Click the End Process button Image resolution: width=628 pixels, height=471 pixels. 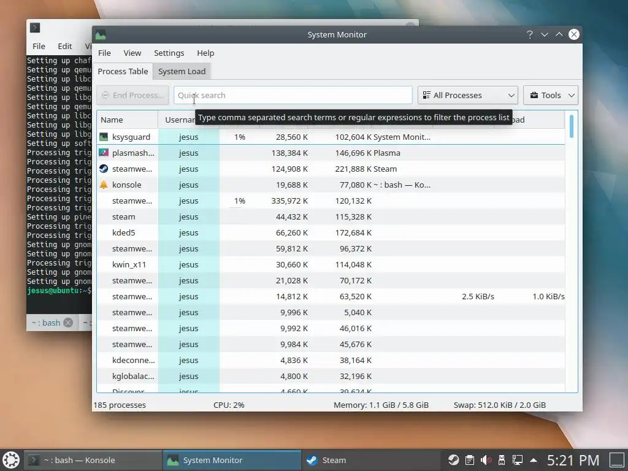pos(132,95)
